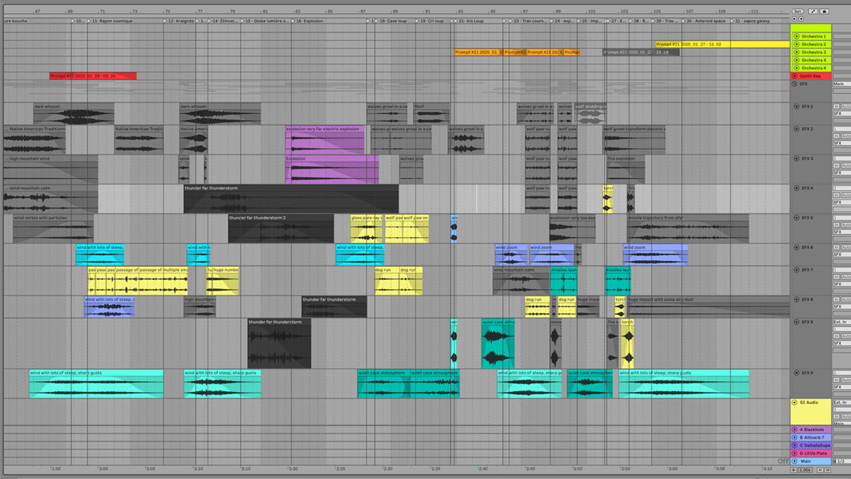Select purple explosion very far electric explosion clip
851x479 pixels.
click(325, 140)
